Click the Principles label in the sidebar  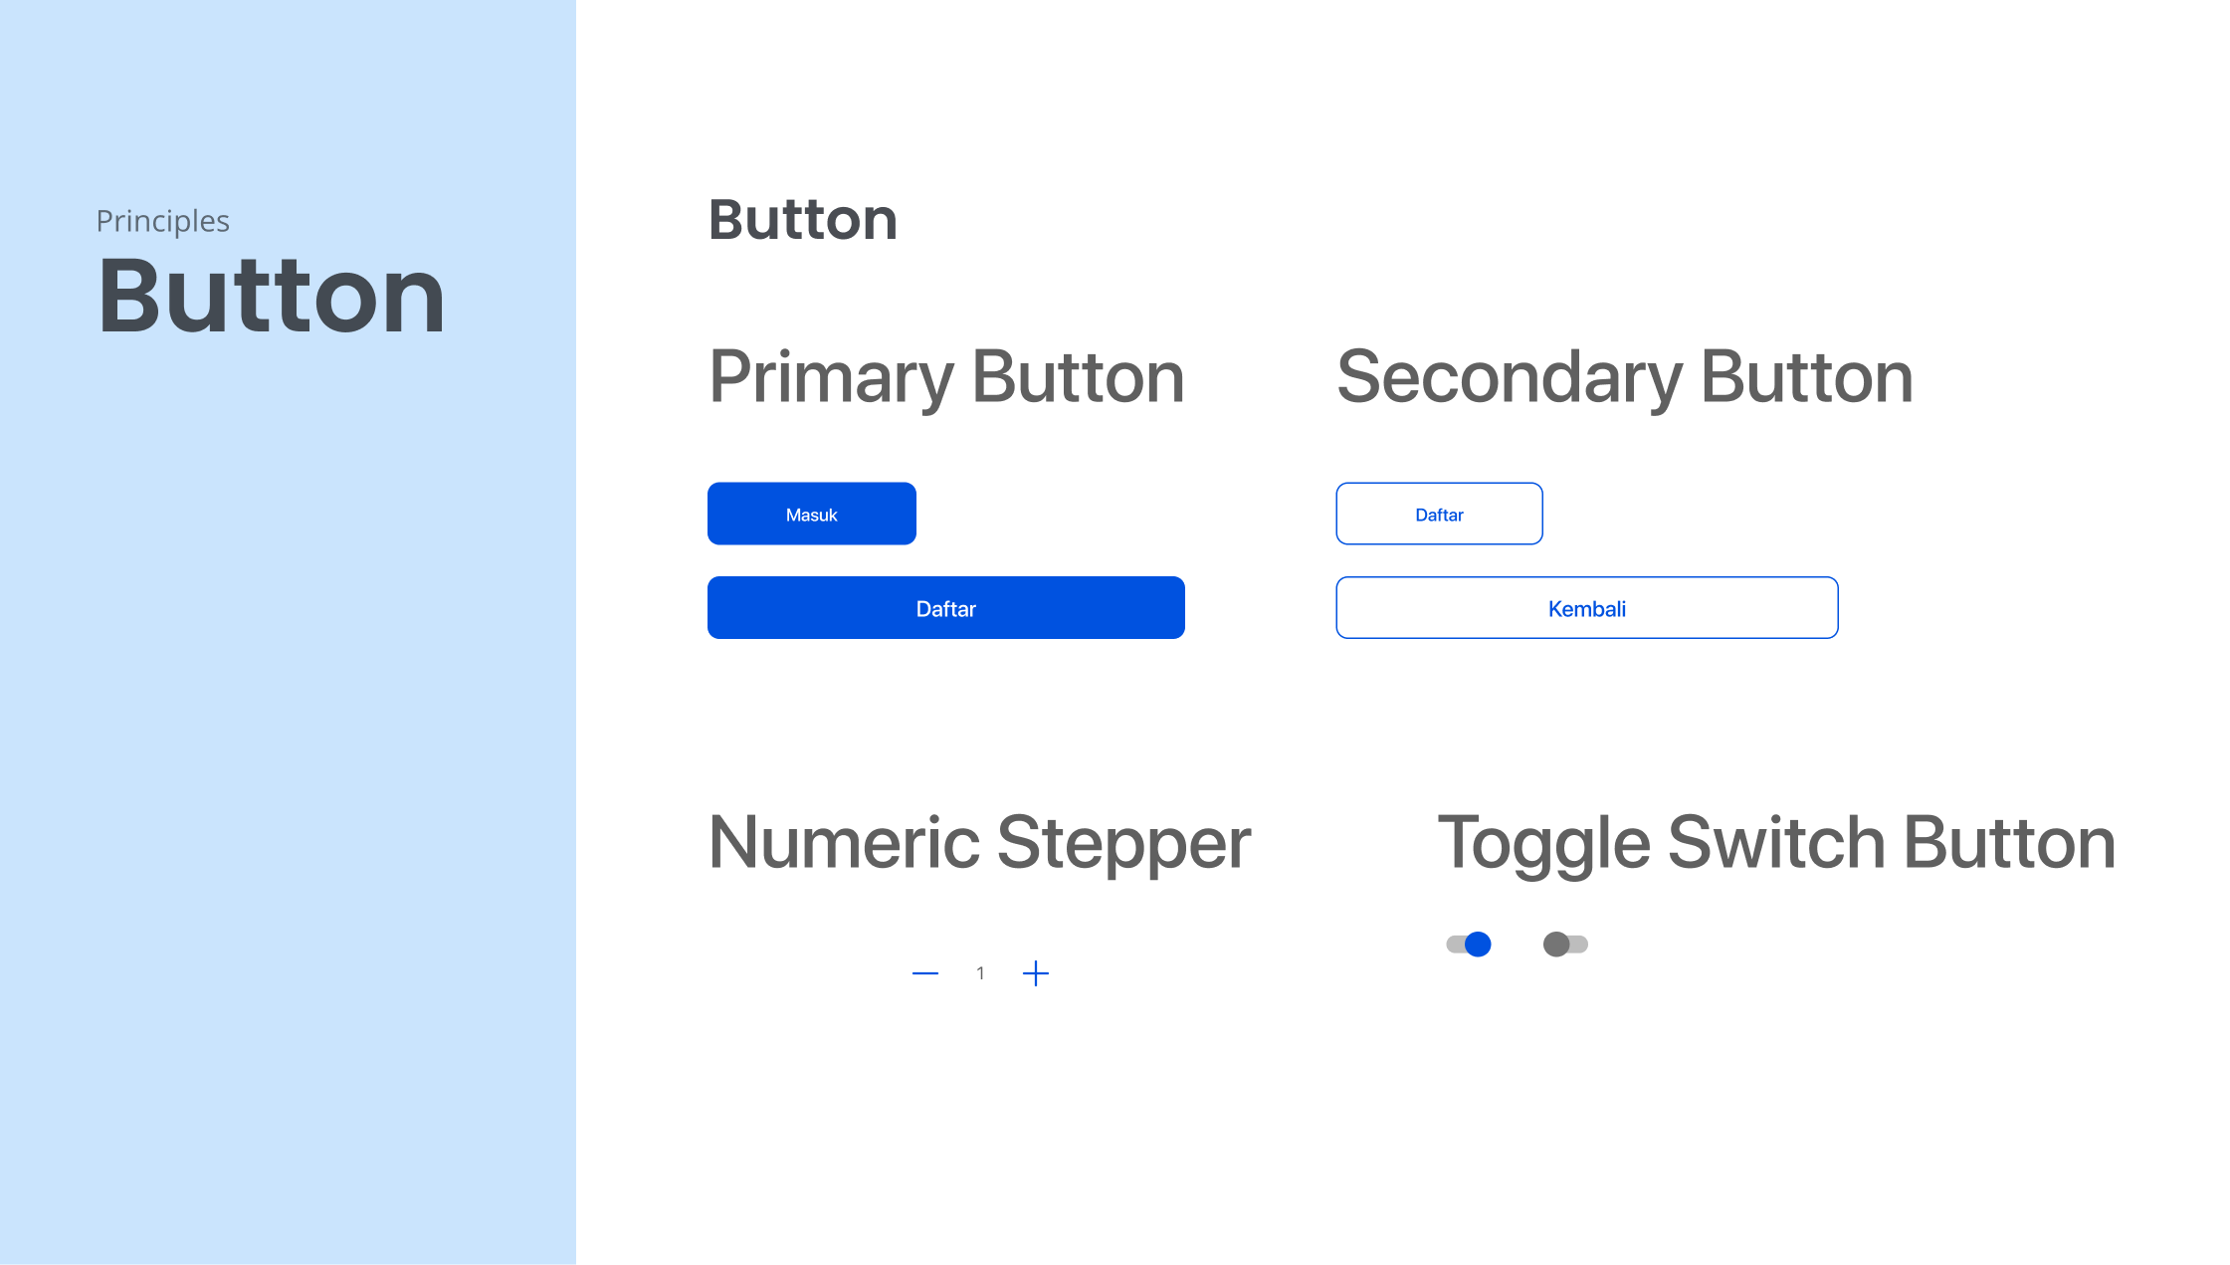(162, 220)
